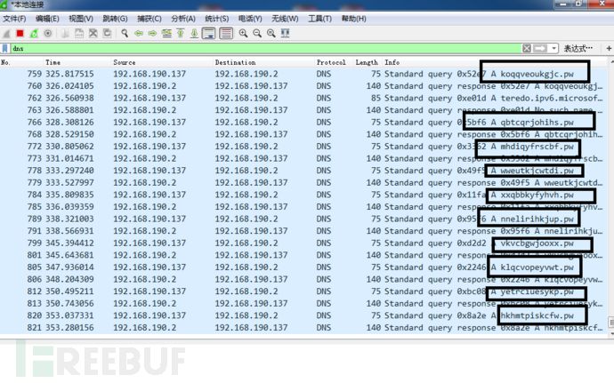Close the capture file with the X-page icon
The width and height of the screenshot is (614, 383).
click(93, 34)
